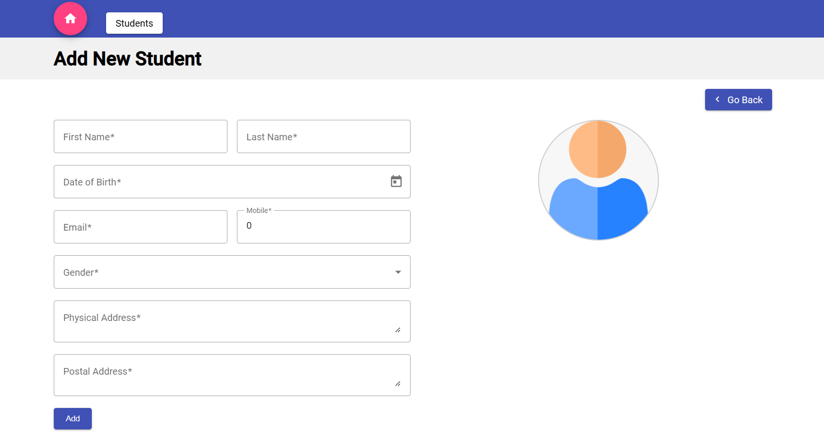Open the calendar icon on Date of Birth
The image size is (824, 436).
tap(396, 181)
